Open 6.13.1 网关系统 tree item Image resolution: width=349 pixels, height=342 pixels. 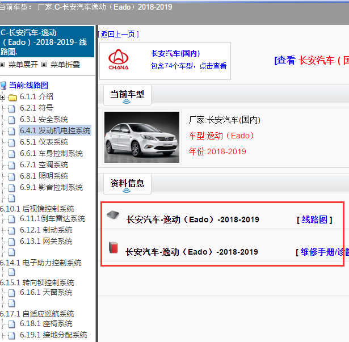(46, 241)
